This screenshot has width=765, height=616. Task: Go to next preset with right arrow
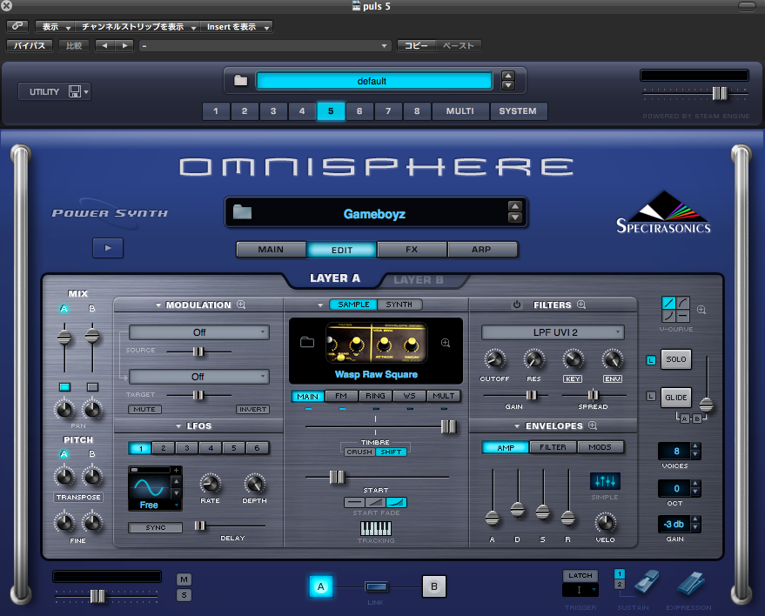[x=124, y=46]
